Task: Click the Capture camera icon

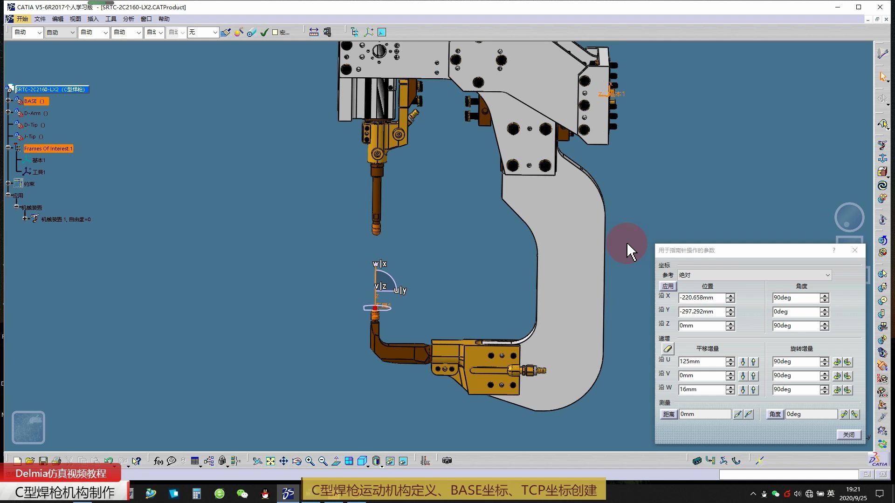Action: tap(447, 461)
